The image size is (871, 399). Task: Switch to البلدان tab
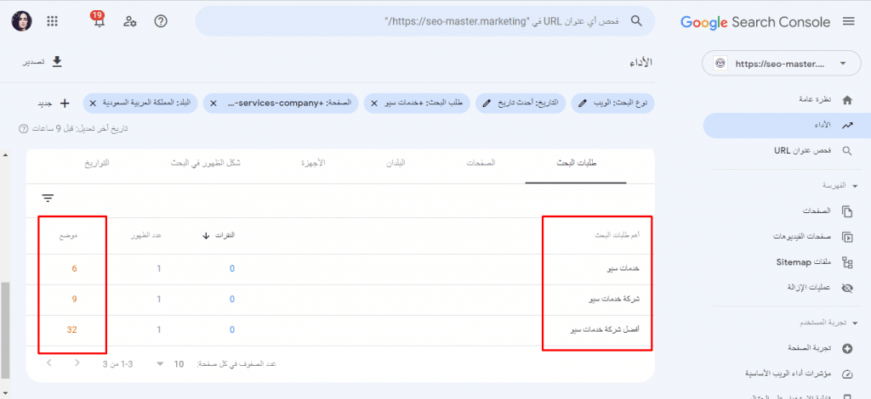[395, 164]
